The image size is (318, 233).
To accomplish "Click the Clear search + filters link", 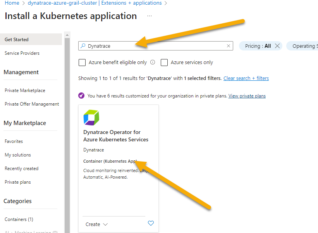I will point(246,78).
